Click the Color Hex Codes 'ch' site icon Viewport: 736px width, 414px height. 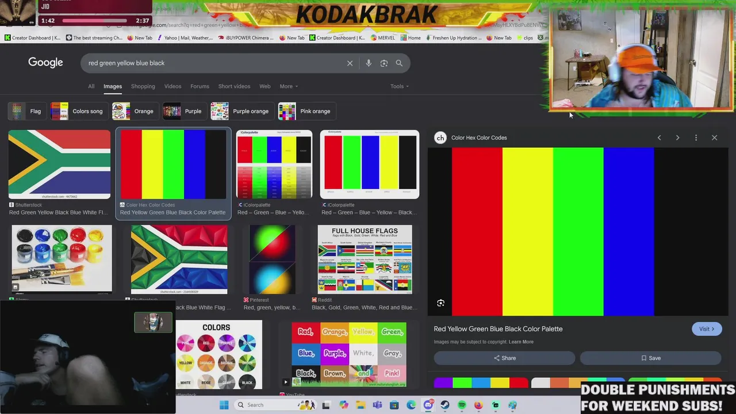click(440, 137)
